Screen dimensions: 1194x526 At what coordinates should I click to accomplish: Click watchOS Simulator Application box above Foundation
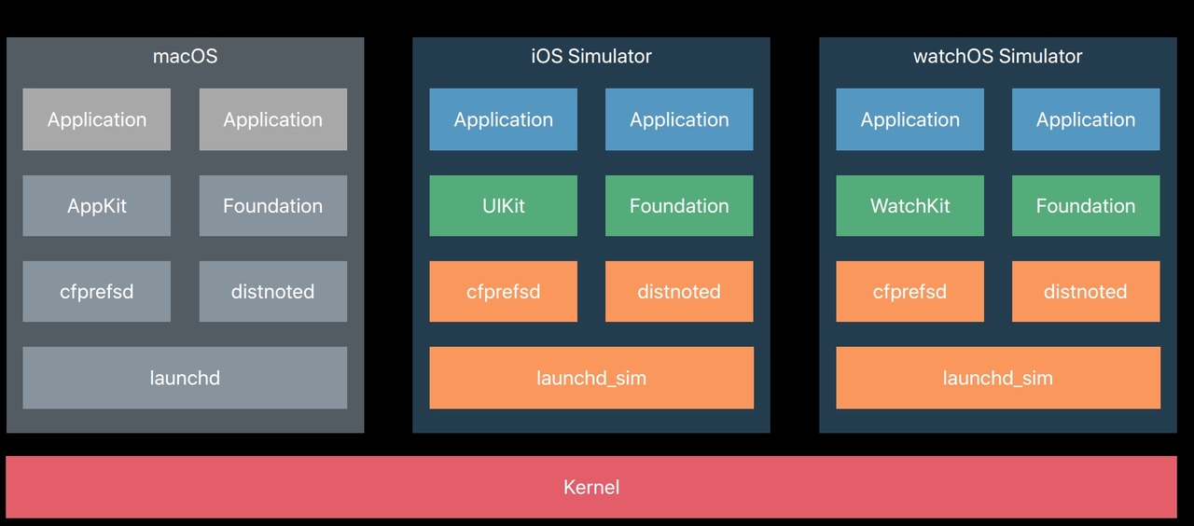[1086, 119]
